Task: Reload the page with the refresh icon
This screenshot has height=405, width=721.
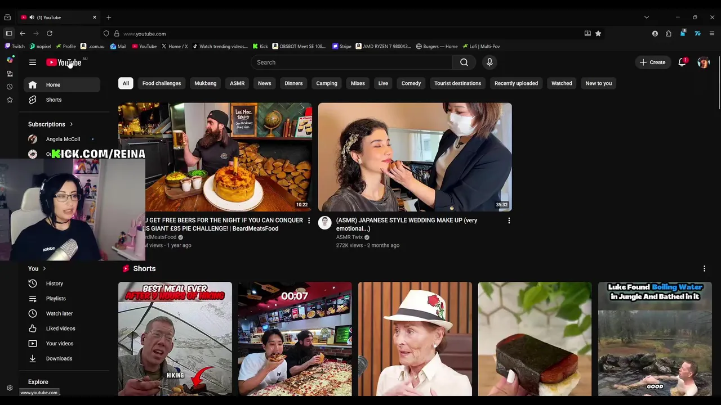Action: (x=50, y=34)
